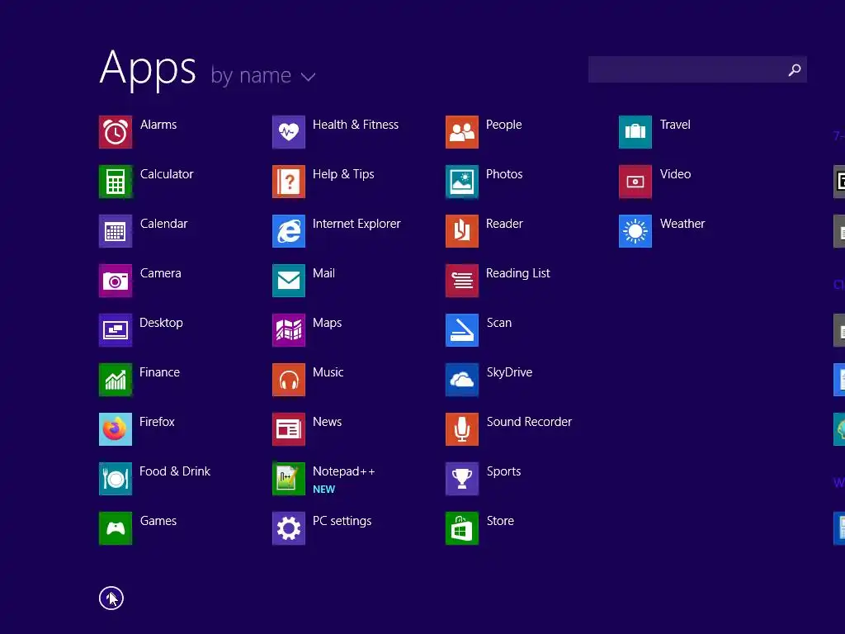
Task: Click the "Sound Recorder" label
Action: pos(529,422)
